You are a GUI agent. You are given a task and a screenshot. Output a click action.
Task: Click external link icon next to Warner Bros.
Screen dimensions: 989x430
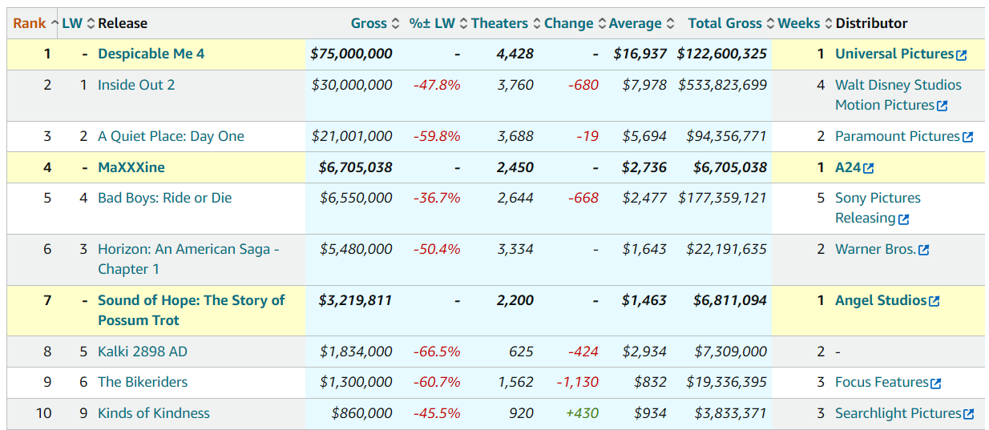[923, 250]
